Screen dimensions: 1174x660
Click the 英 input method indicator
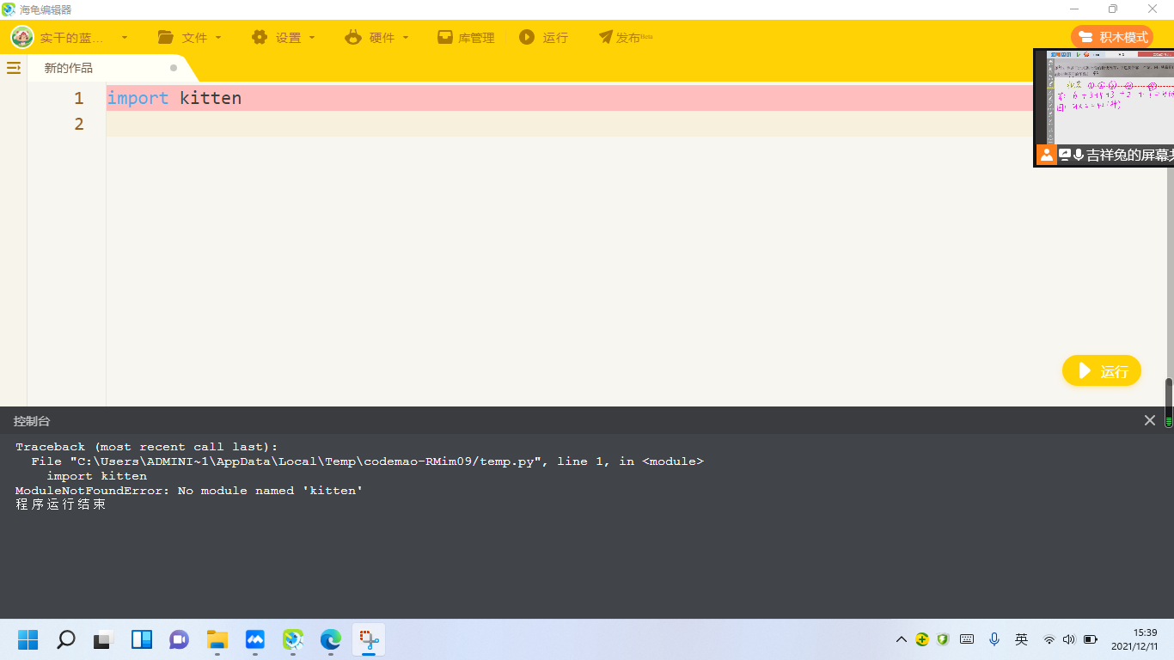[1022, 639]
